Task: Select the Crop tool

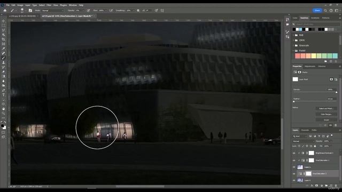Action: click(3, 39)
